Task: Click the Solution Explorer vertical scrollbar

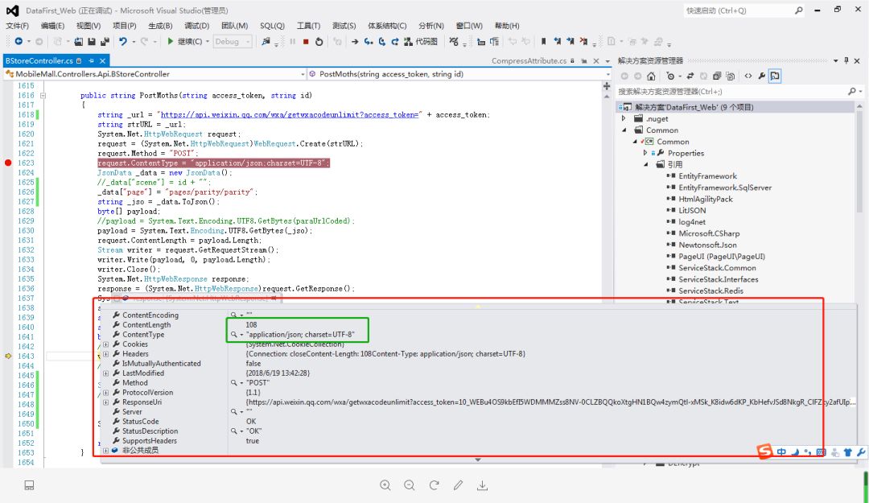Action: [x=859, y=161]
